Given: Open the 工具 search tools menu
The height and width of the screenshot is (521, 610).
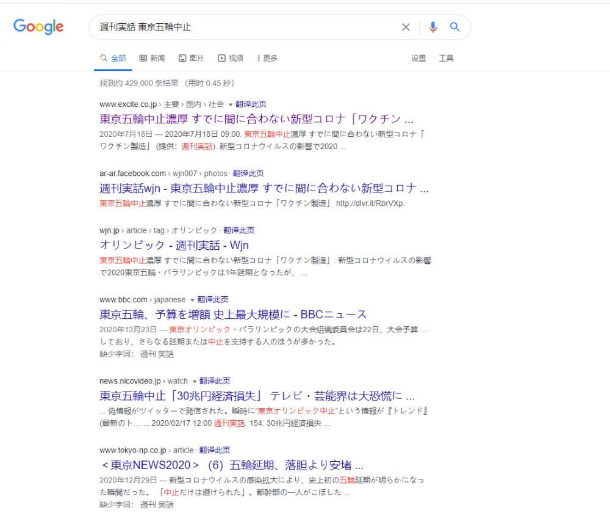Looking at the screenshot, I should [446, 57].
